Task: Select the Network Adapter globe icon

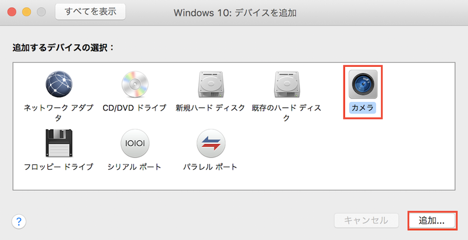Action: point(58,84)
